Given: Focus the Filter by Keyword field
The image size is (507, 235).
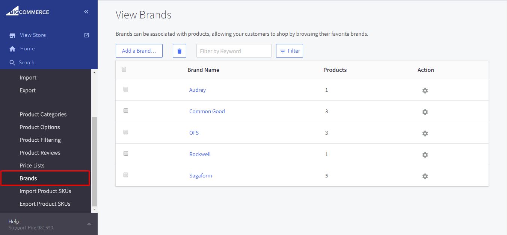Looking at the screenshot, I should pyautogui.click(x=234, y=51).
